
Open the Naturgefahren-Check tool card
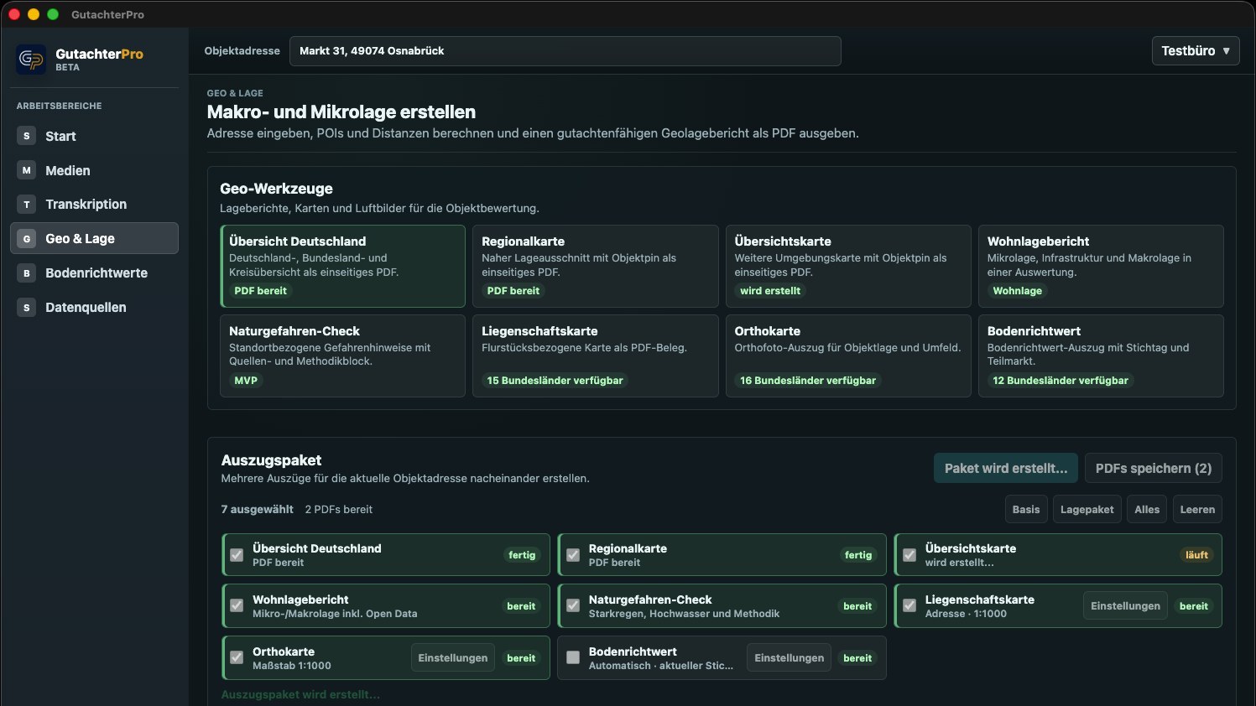tap(342, 356)
